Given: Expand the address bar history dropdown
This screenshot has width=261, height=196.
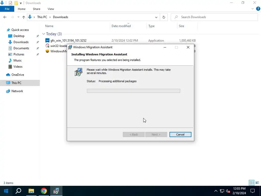Looking at the screenshot, I should (x=156, y=17).
